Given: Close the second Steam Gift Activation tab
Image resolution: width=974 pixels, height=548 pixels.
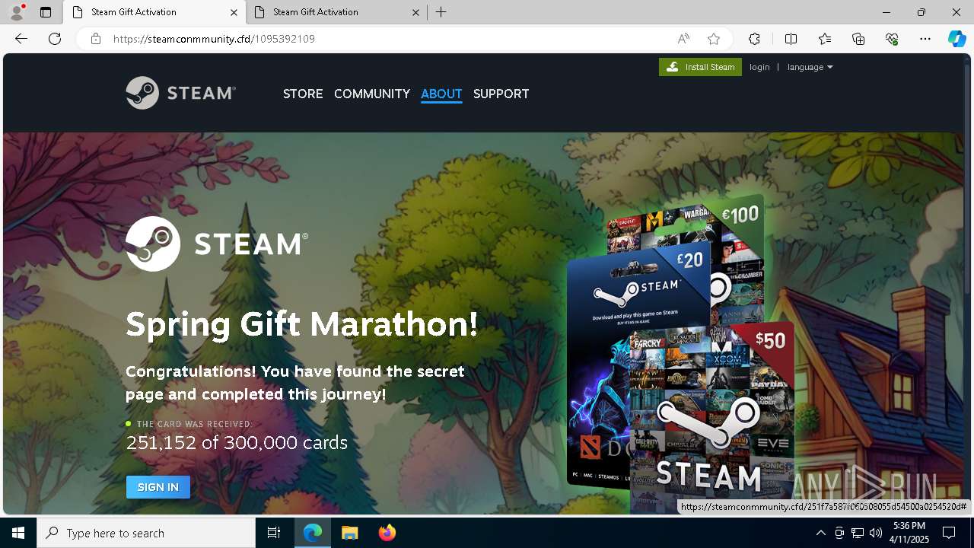Looking at the screenshot, I should tap(415, 12).
